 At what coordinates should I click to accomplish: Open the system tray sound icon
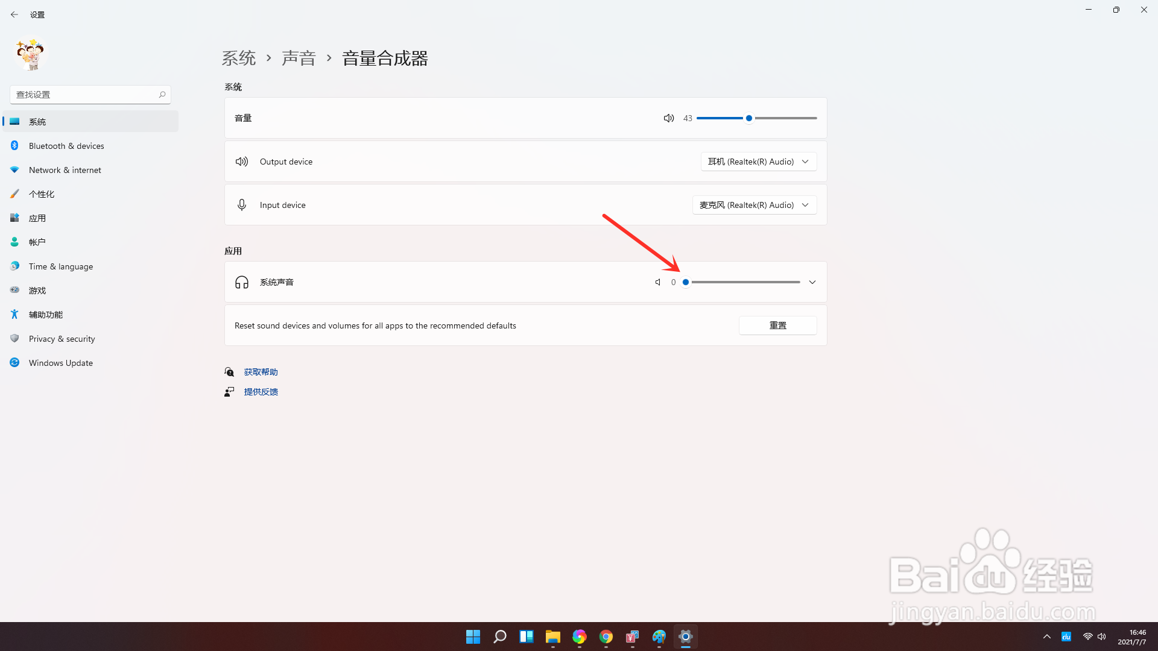[x=1102, y=636]
